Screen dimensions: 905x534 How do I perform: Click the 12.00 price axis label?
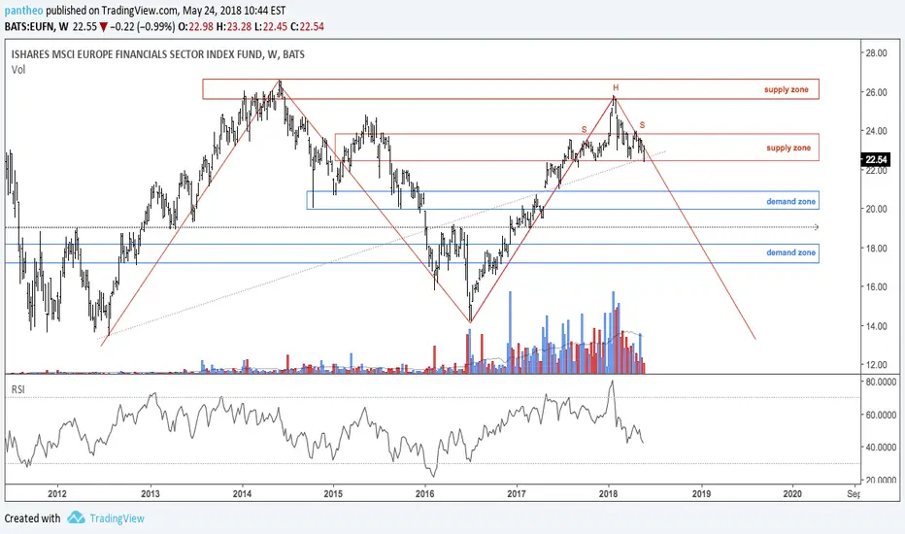(876, 365)
